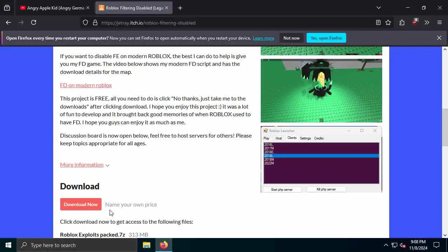The height and width of the screenshot is (252, 448).
Task: Open the Firefox application menu
Action: (440, 23)
